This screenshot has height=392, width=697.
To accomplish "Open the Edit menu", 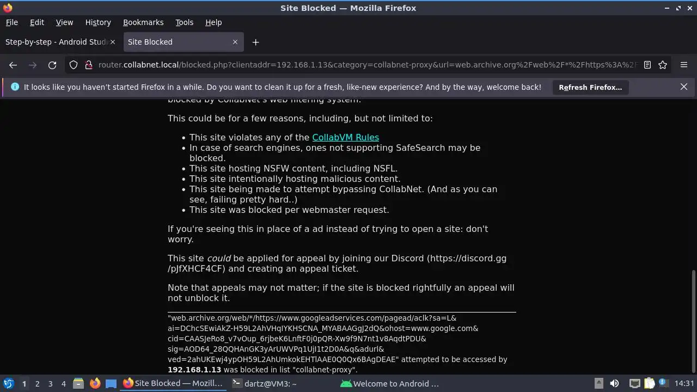I will (x=37, y=22).
